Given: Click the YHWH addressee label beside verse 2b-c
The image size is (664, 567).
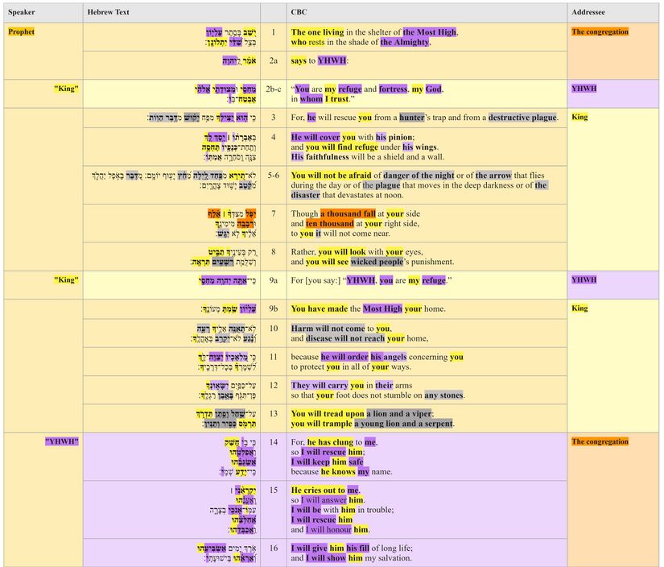Looking at the screenshot, I should pos(584,89).
